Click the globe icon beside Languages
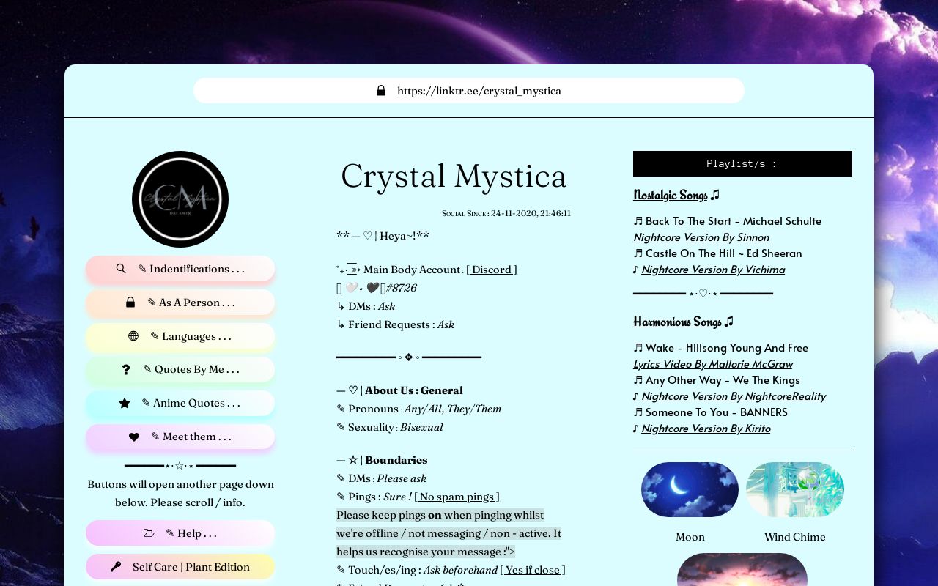 pos(133,336)
